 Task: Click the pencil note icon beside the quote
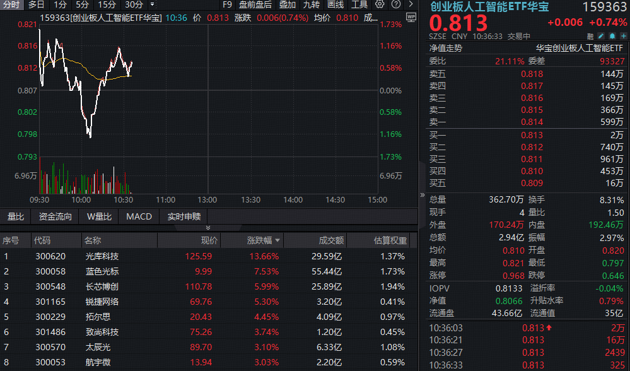click(x=601, y=37)
